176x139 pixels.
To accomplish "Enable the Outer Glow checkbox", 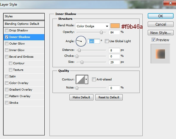I will point(7,43).
